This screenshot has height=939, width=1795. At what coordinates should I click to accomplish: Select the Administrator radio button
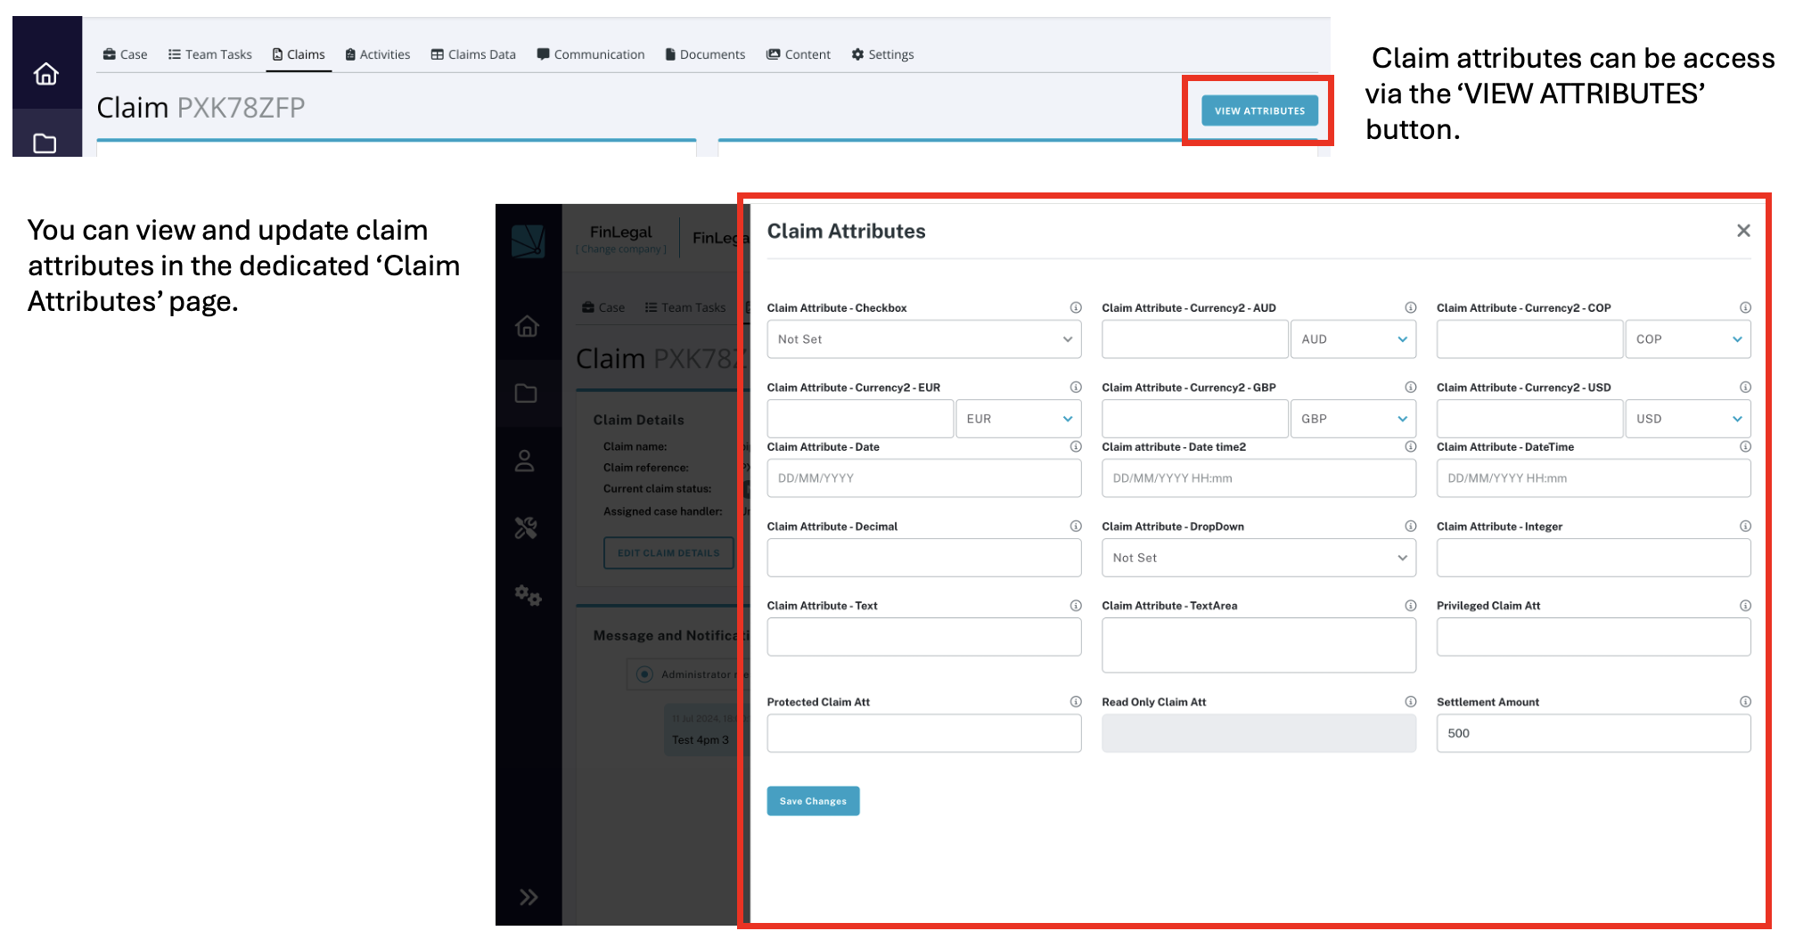tap(644, 674)
